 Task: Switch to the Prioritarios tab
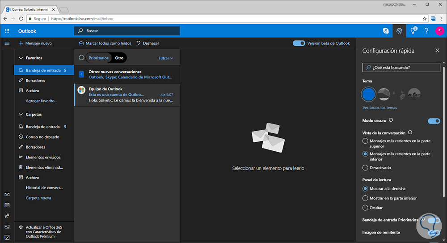point(98,58)
